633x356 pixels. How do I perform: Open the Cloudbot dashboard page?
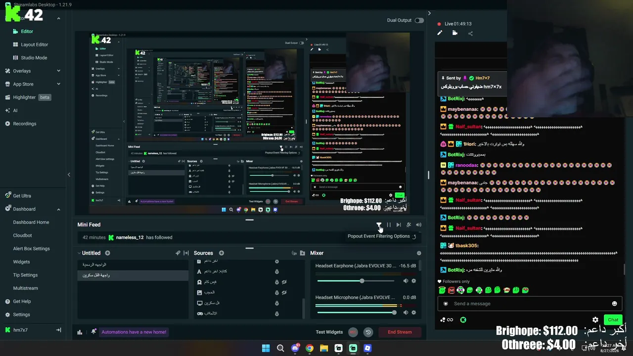coord(22,235)
